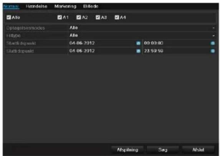Viewport: 220px width, 156px height.
Task: Open calendar icon for Starttidspunkt date
Action: click(x=138, y=43)
